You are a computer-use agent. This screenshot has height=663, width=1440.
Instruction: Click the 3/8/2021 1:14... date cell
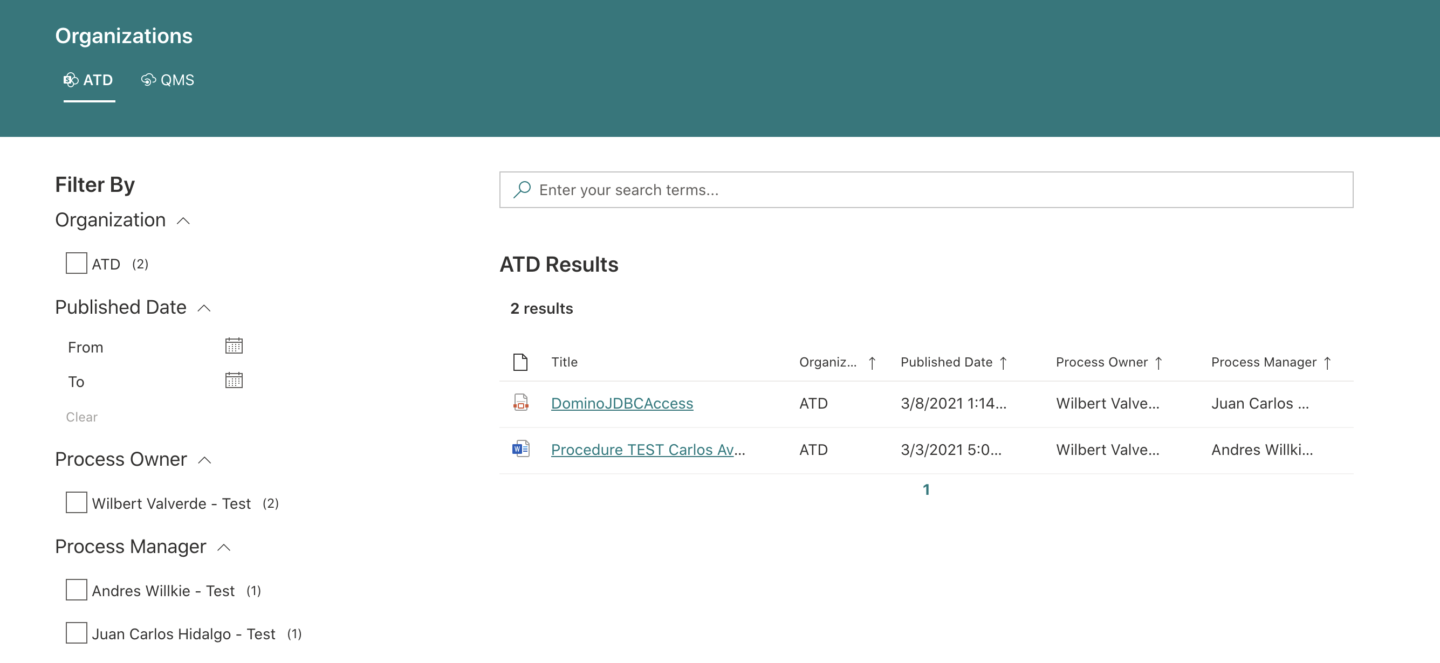pos(953,403)
